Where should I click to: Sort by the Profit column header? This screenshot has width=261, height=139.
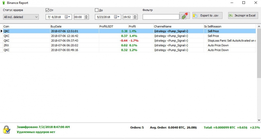(141, 26)
